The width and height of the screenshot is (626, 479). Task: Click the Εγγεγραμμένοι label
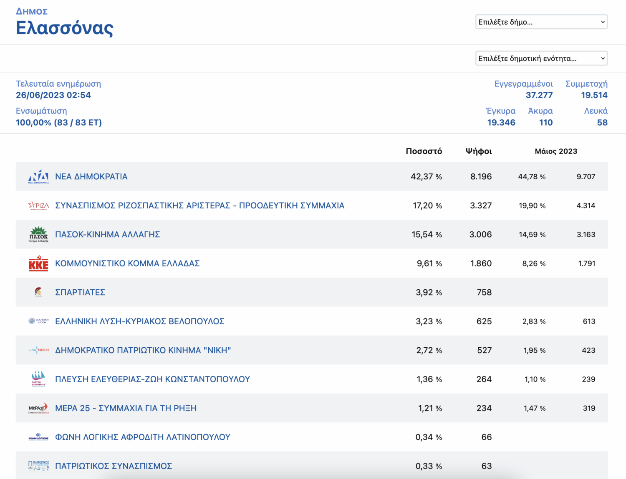coord(523,84)
